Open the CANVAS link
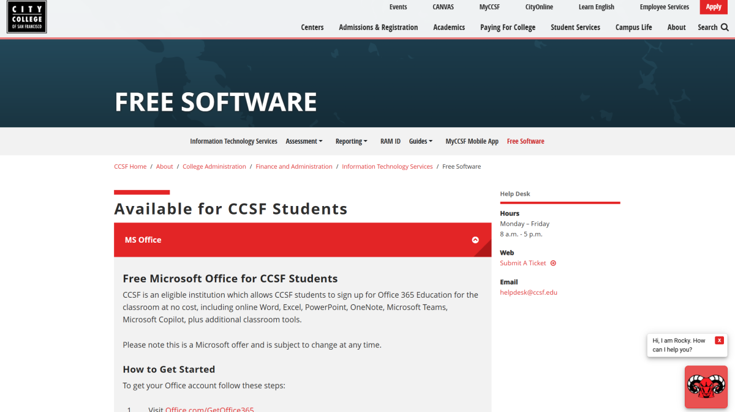This screenshot has width=735, height=412. (443, 7)
